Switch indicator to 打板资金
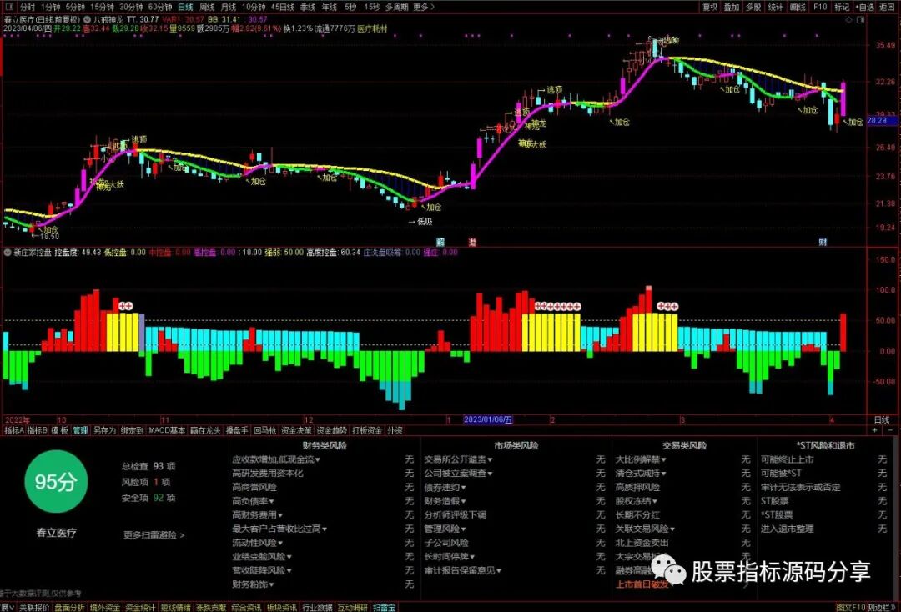This screenshot has width=901, height=612. tap(367, 430)
